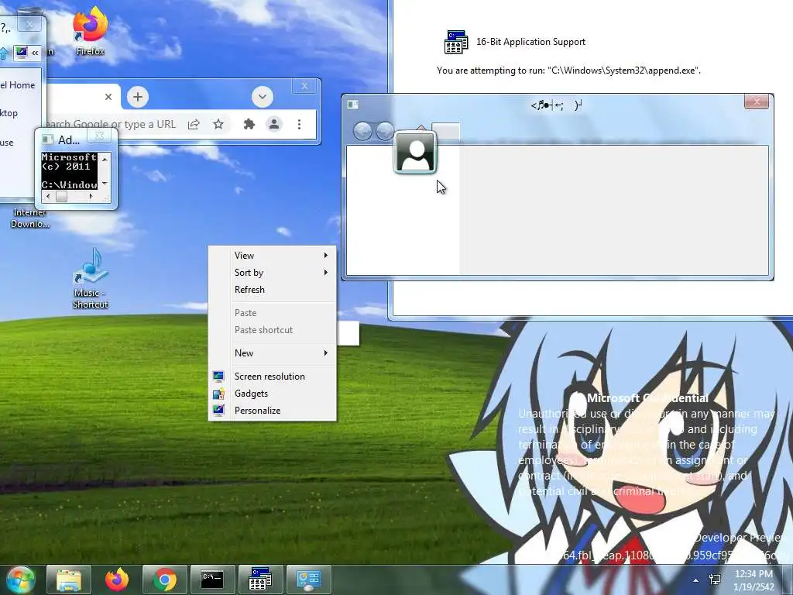Screen dimensions: 793x595
Task: Launch Chrome from the taskbar
Action: [165, 580]
